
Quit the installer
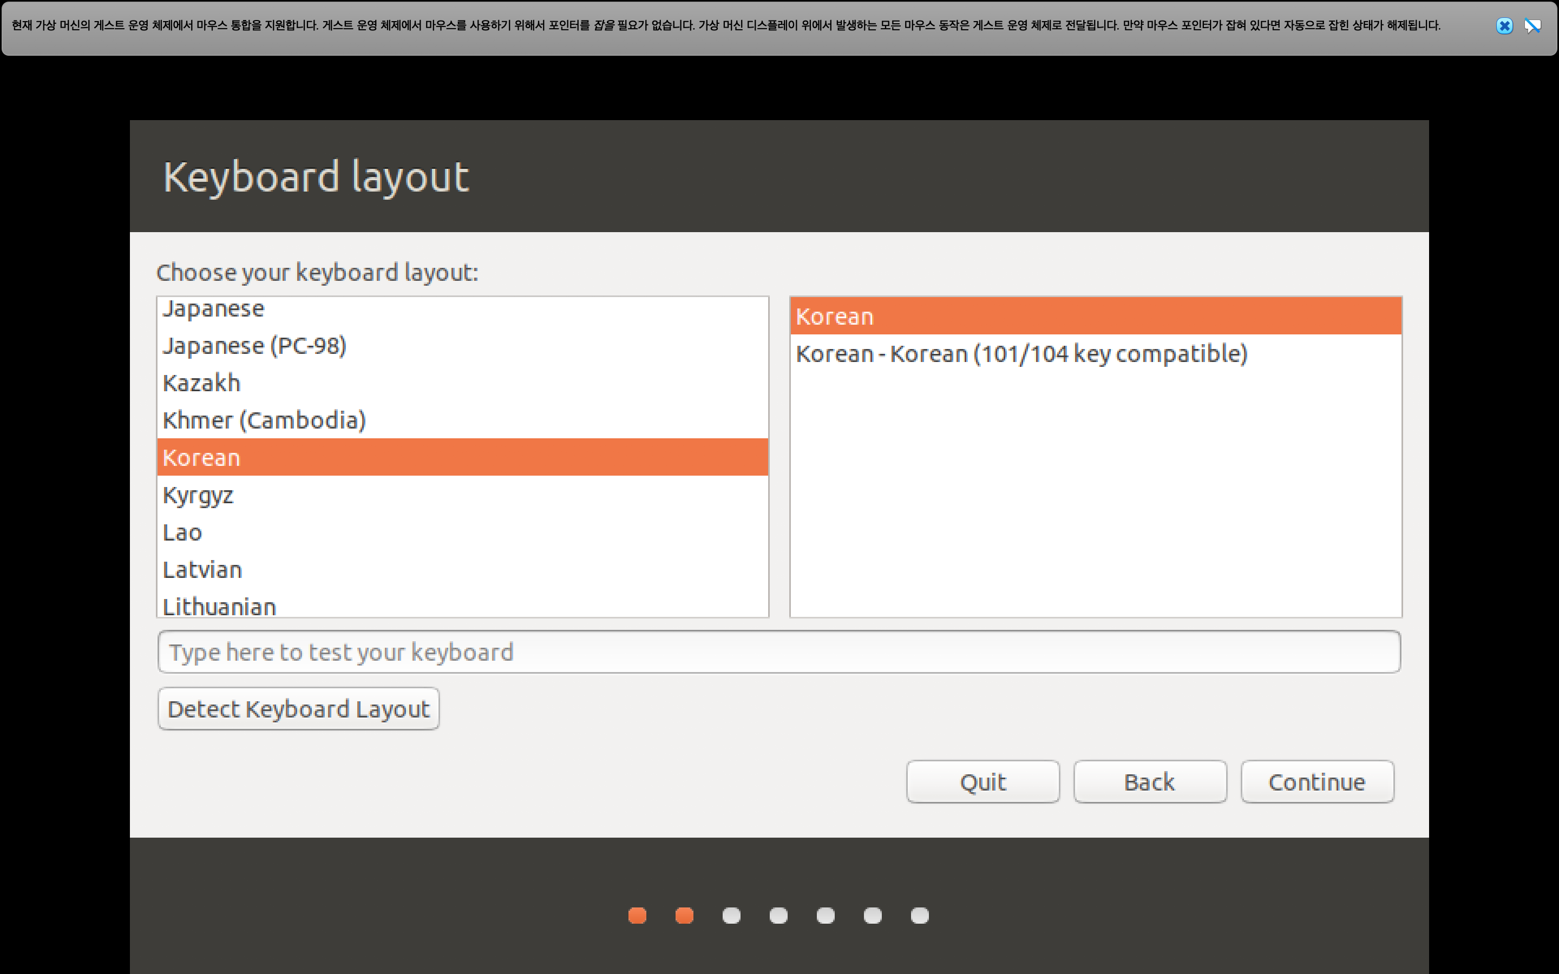[x=982, y=781]
